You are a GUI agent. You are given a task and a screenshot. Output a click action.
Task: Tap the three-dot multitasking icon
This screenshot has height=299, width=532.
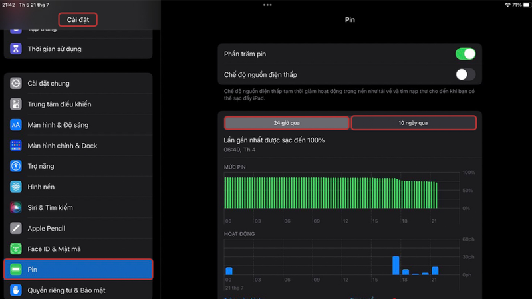coord(267,5)
